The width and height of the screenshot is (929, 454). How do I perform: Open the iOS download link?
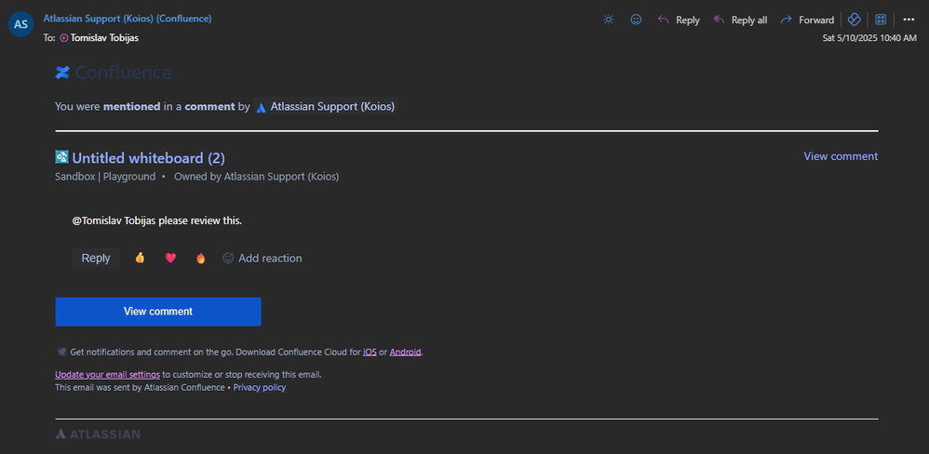[370, 353]
